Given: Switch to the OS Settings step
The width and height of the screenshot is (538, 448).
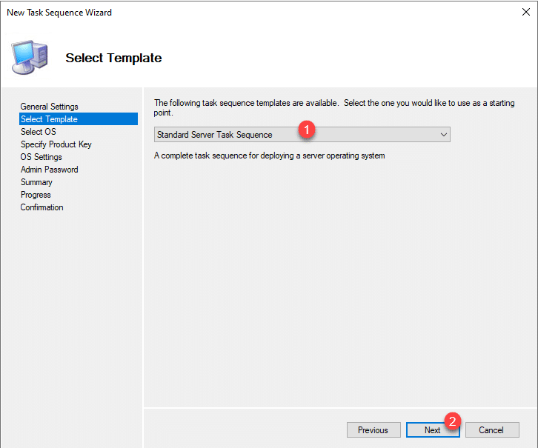Looking at the screenshot, I should click(41, 157).
